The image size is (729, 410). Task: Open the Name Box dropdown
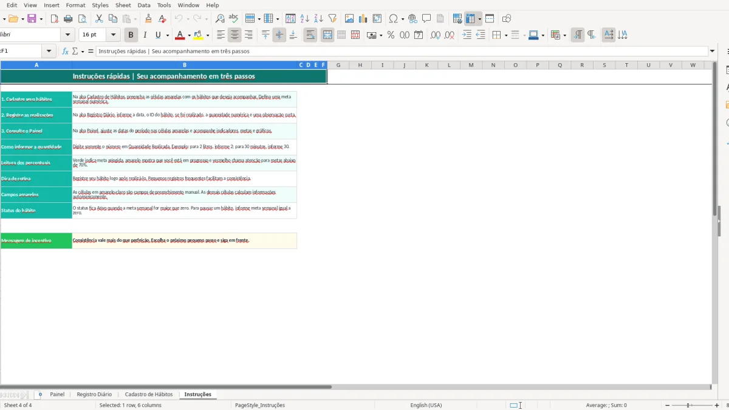tap(49, 52)
